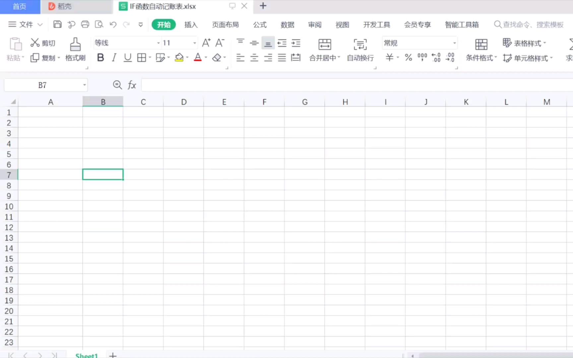Select the Format Painter (格式刷) tool

75,50
